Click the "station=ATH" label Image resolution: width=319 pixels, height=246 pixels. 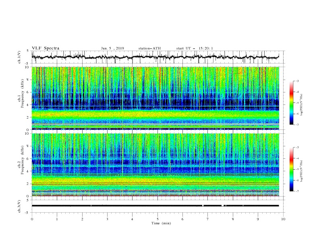coord(149,48)
